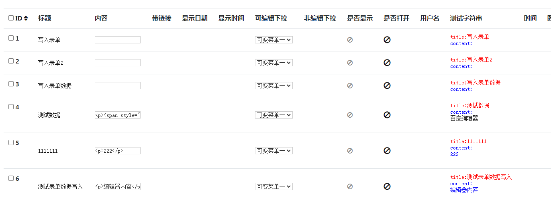The height and width of the screenshot is (217, 551).
Task: Click row 5 black ban icon
Action: pyautogui.click(x=387, y=151)
